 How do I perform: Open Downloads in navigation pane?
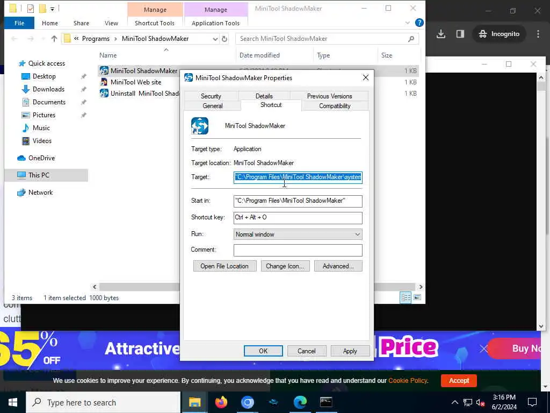coord(48,89)
